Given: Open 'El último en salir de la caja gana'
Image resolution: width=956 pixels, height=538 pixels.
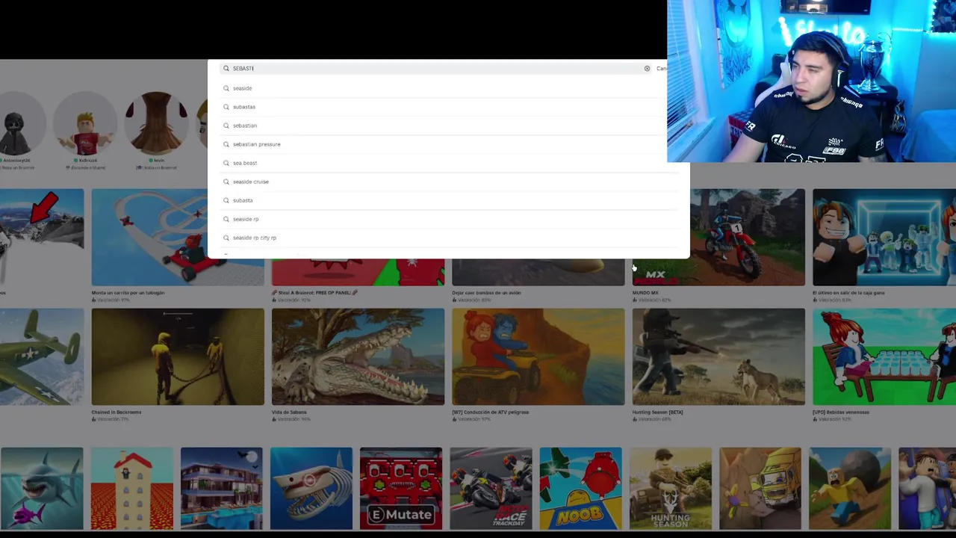Looking at the screenshot, I should (884, 237).
